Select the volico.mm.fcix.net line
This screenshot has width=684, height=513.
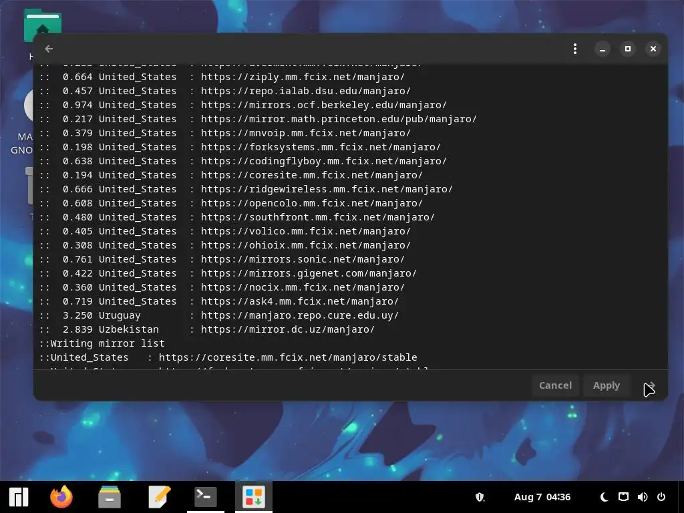225,230
